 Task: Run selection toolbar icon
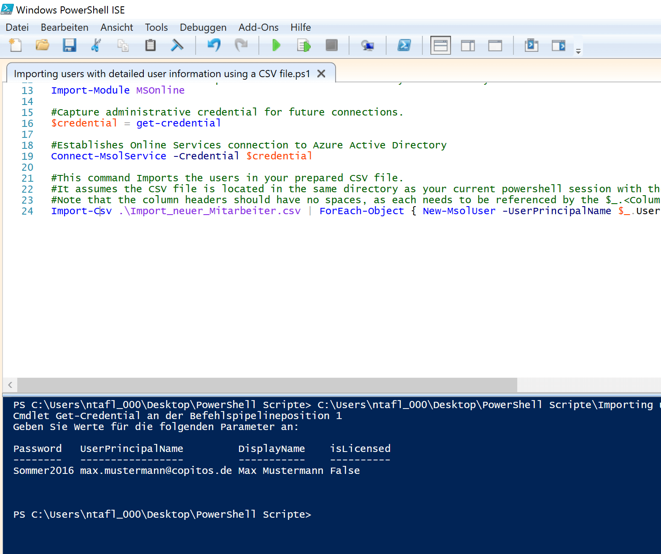click(304, 45)
